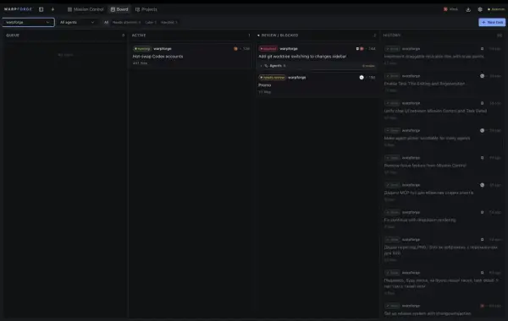Select the All filter chip

tap(106, 22)
